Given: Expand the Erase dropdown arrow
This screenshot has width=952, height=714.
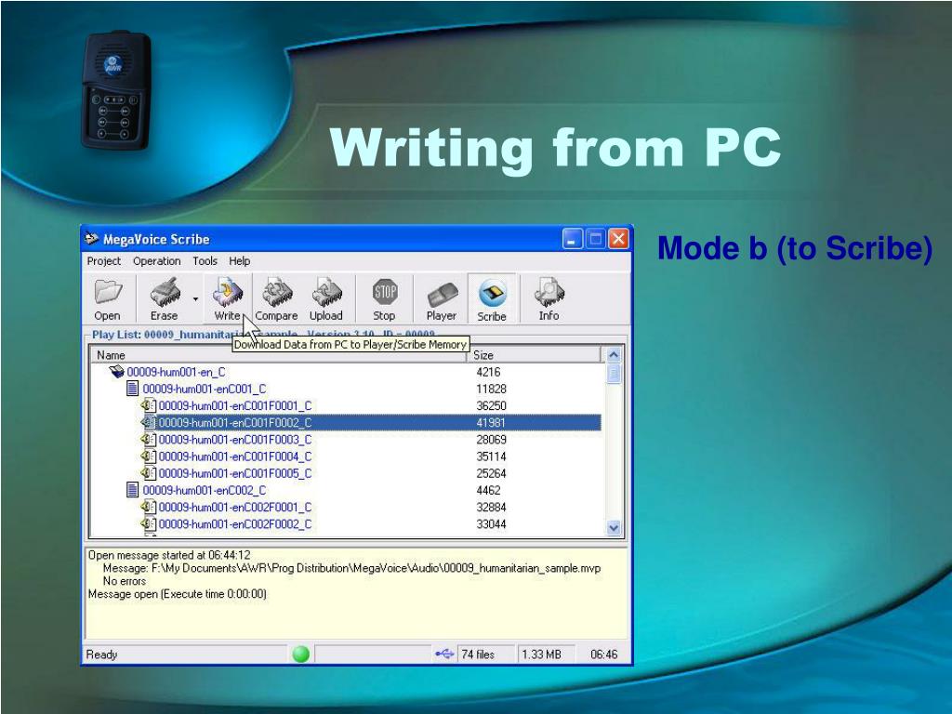Looking at the screenshot, I should pyautogui.click(x=195, y=298).
